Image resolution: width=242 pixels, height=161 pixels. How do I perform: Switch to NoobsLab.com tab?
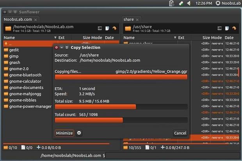(x=18, y=19)
